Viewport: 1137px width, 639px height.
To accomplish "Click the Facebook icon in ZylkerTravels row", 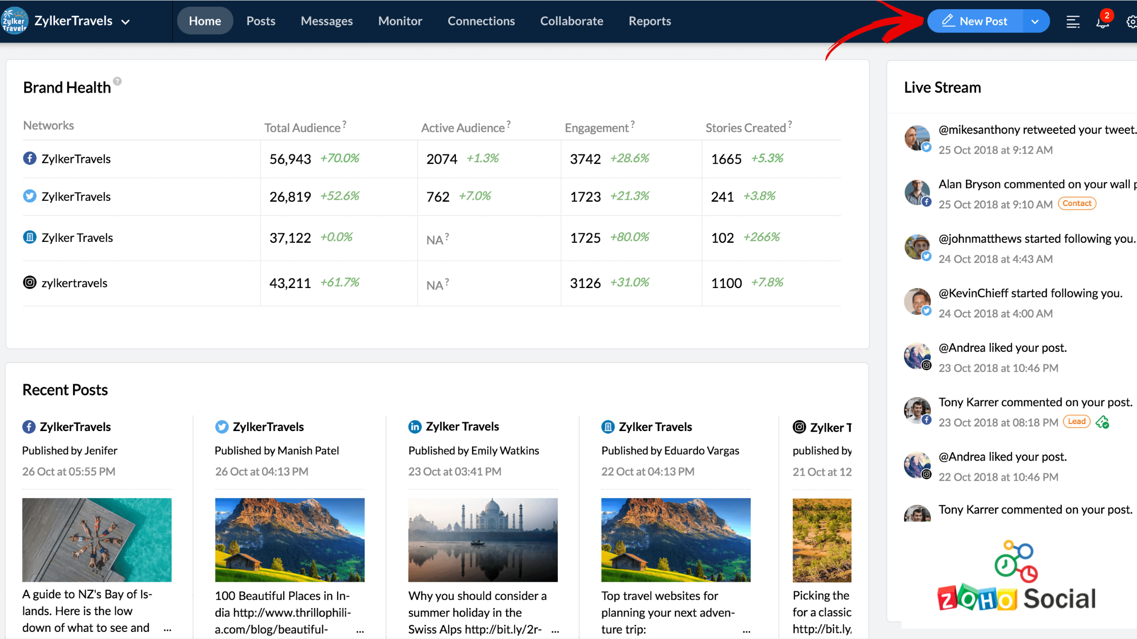I will coord(30,158).
